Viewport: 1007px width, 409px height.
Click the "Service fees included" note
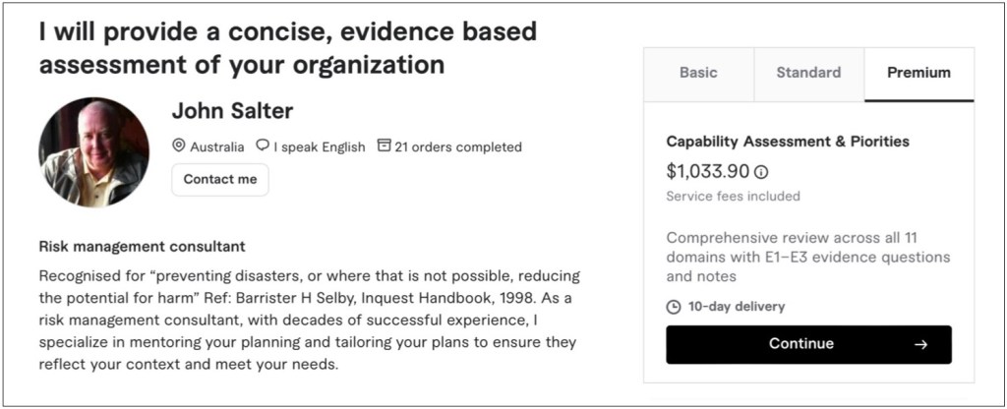click(733, 196)
